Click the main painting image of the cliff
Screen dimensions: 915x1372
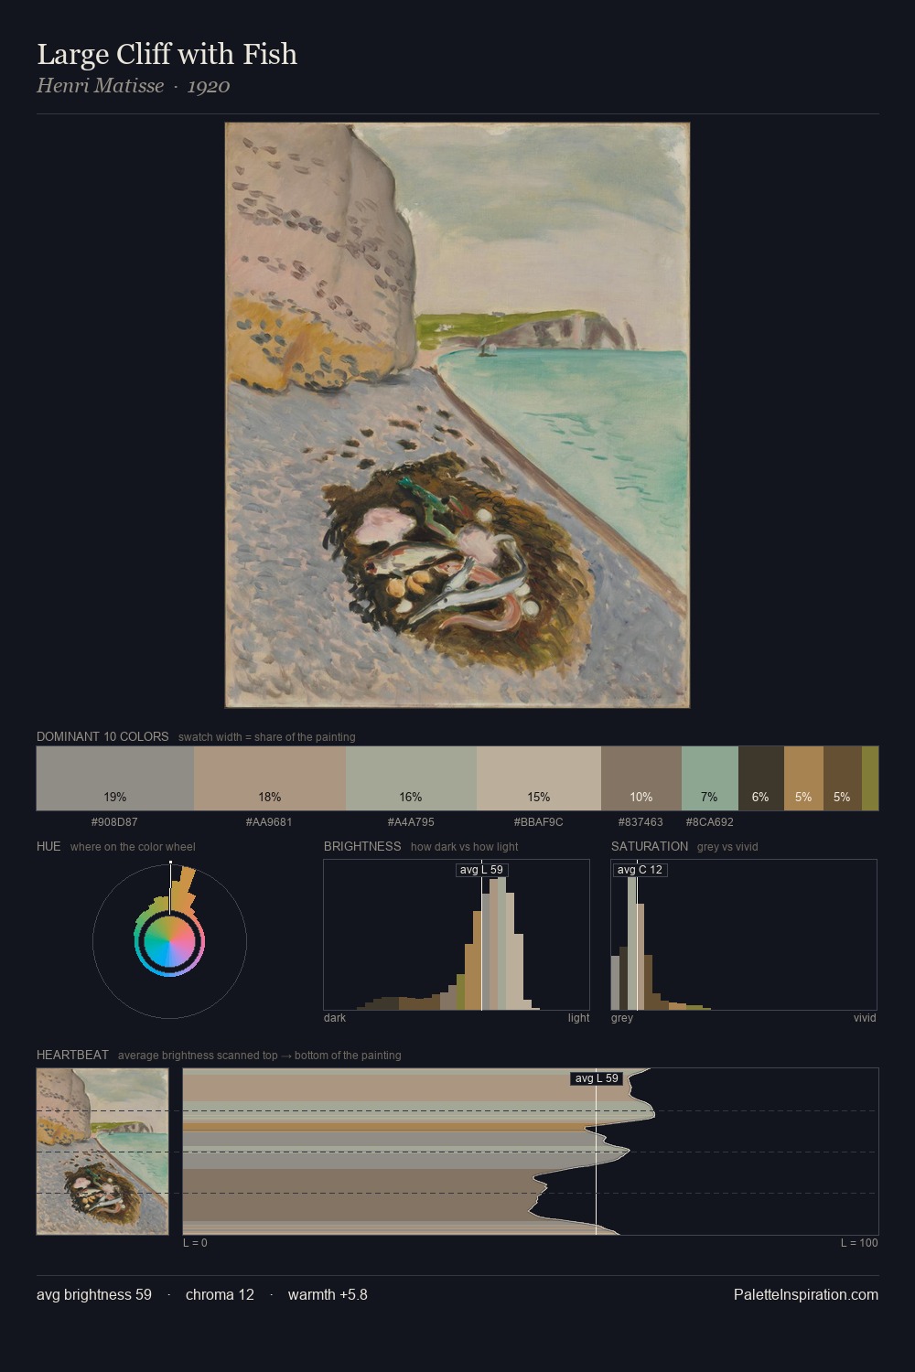tap(457, 415)
